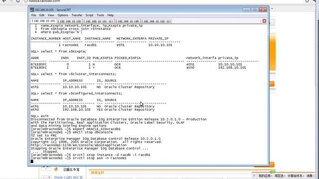Click the 'srvctl stop asm -n racnode1' line
This screenshot has width=319, height=179.
[79, 158]
